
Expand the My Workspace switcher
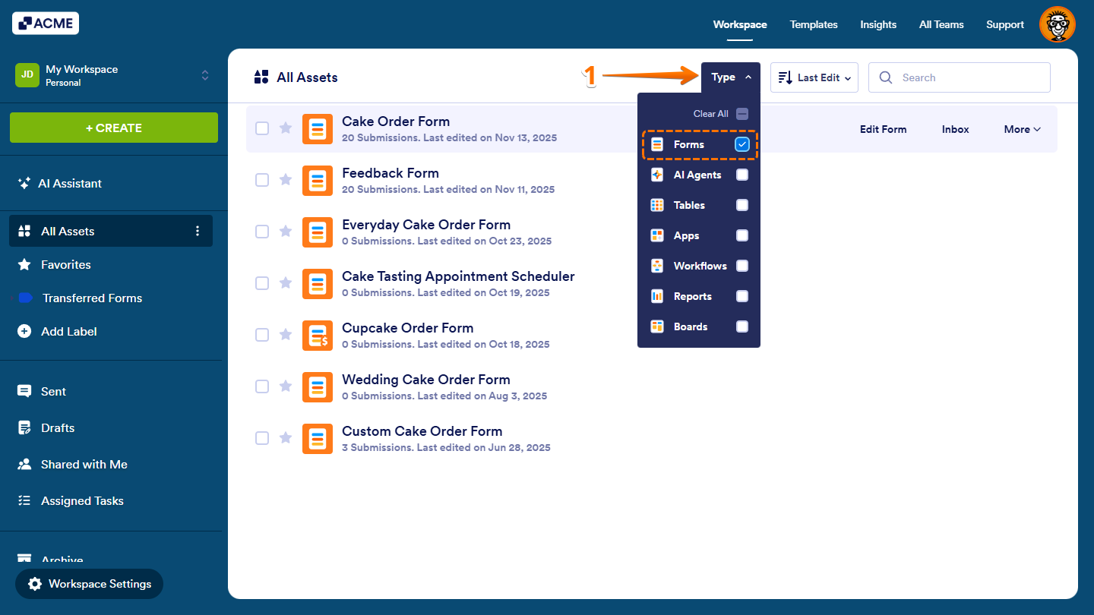point(204,75)
